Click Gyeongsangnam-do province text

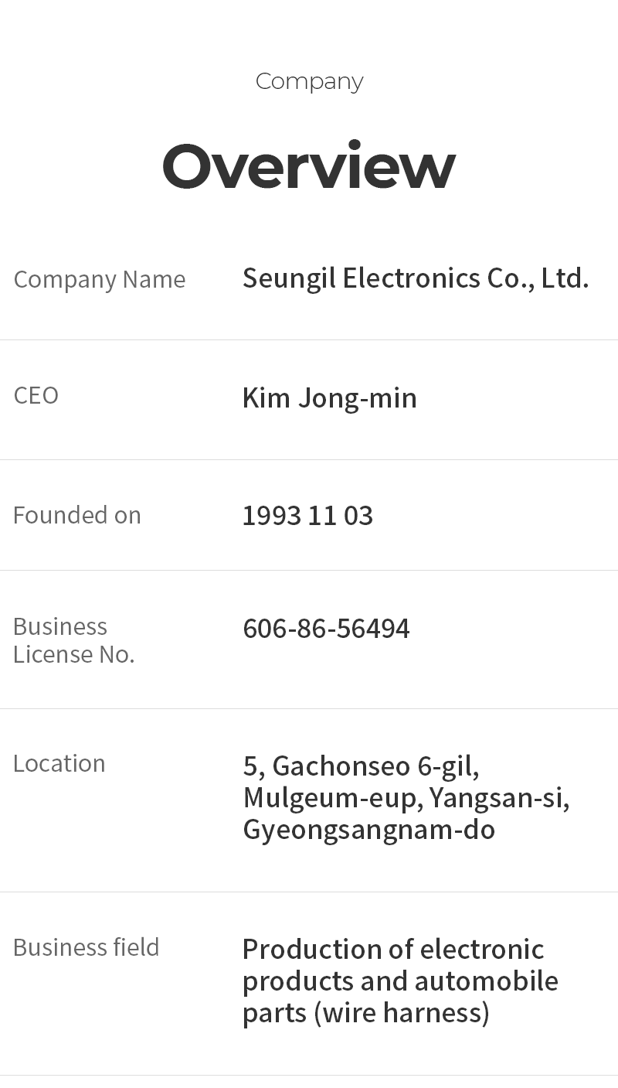coord(368,829)
